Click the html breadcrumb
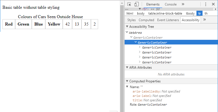 coord(130,13)
